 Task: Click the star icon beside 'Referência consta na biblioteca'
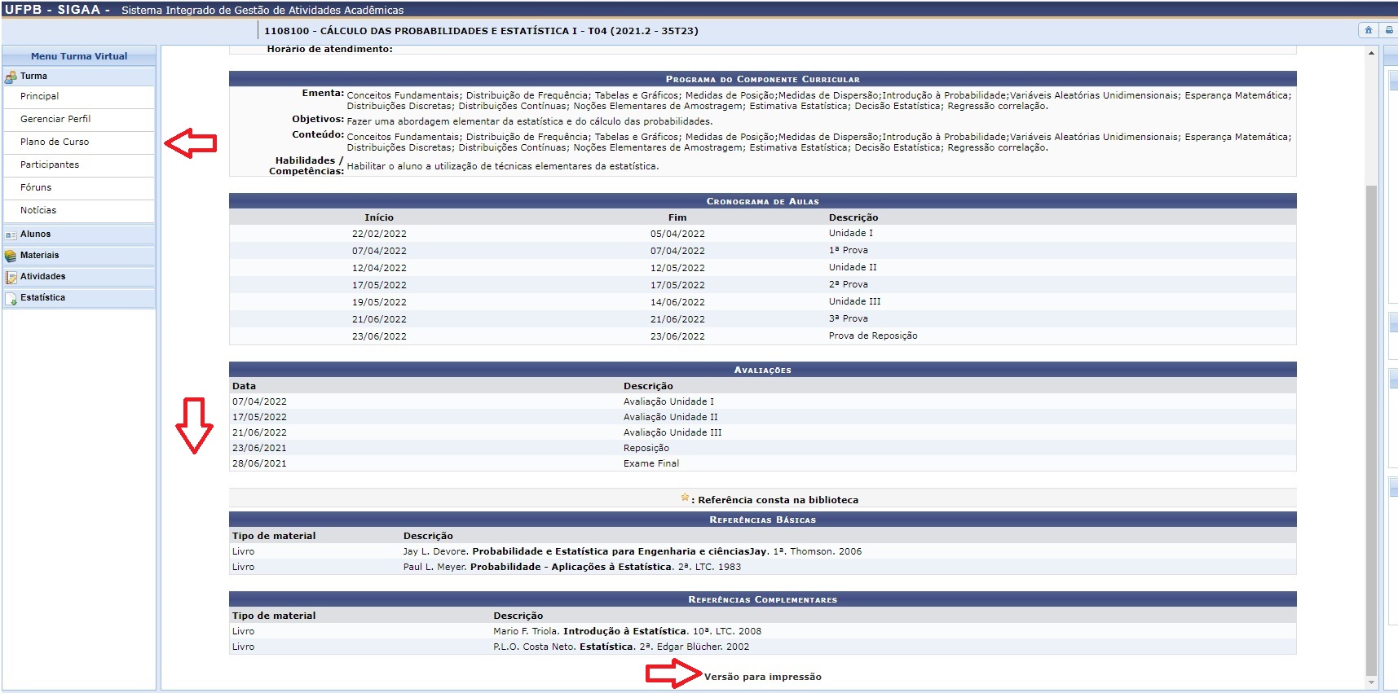click(x=685, y=498)
